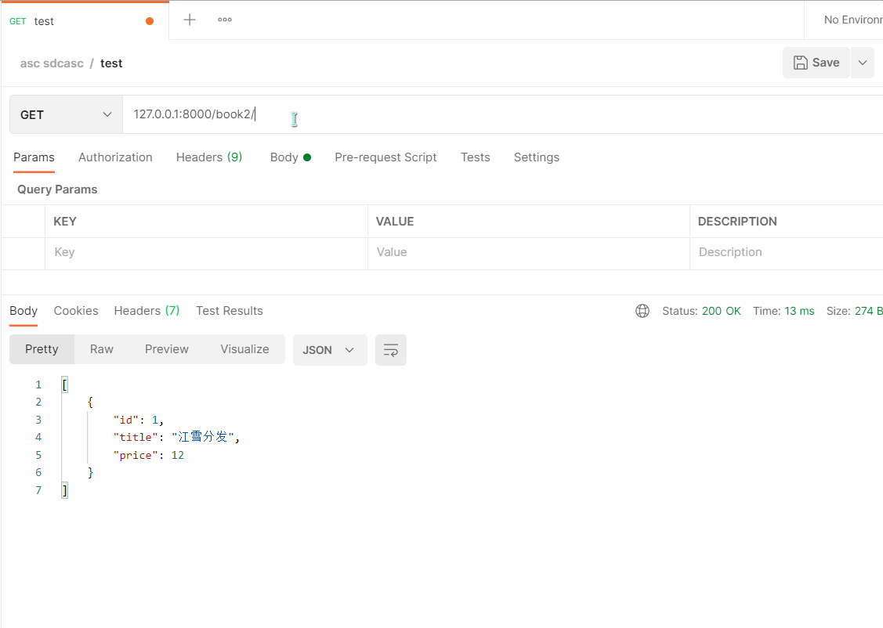Switch to Pre-request Script tab
Screen dimensions: 883x628
click(385, 157)
